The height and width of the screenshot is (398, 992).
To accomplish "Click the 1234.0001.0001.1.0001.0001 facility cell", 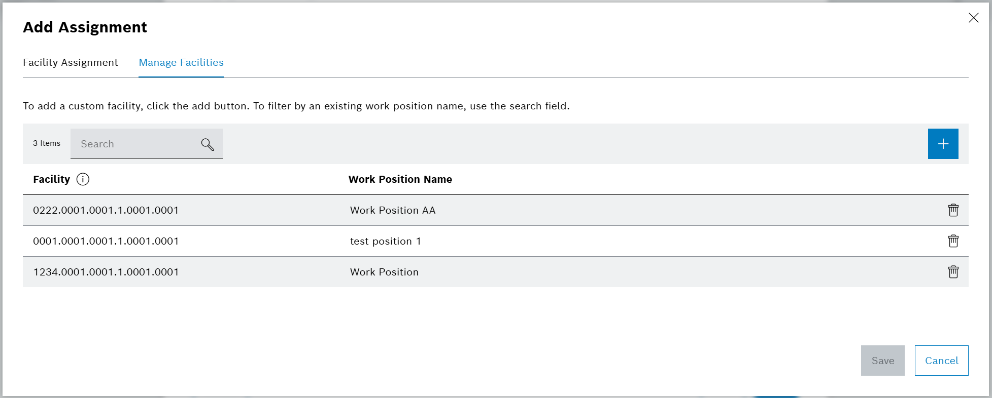I will point(106,272).
